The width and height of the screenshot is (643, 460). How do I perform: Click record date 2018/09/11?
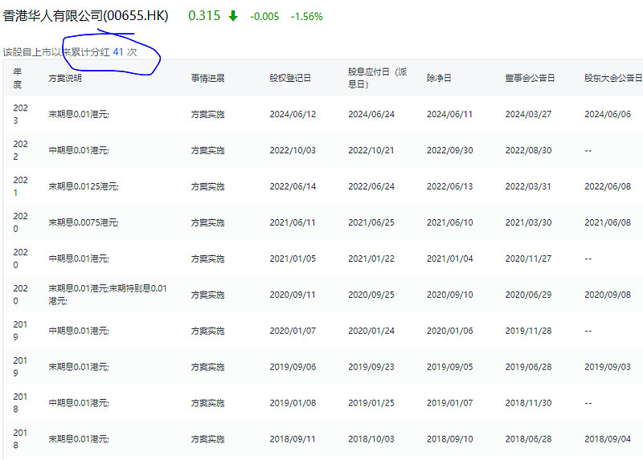293,438
